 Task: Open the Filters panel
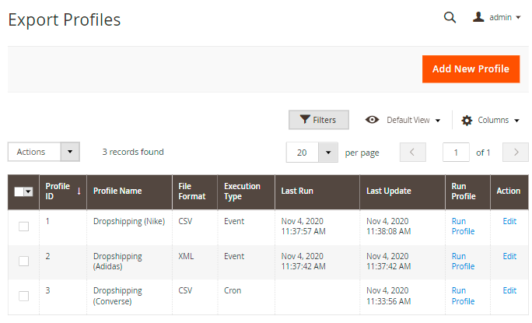tap(318, 120)
